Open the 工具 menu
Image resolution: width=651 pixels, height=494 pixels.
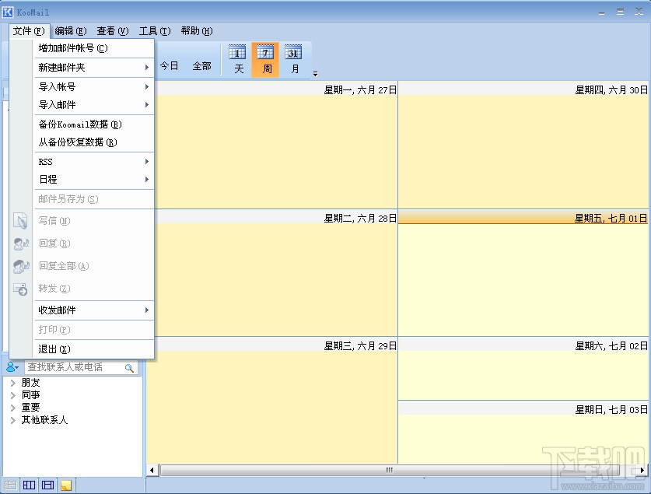click(153, 31)
